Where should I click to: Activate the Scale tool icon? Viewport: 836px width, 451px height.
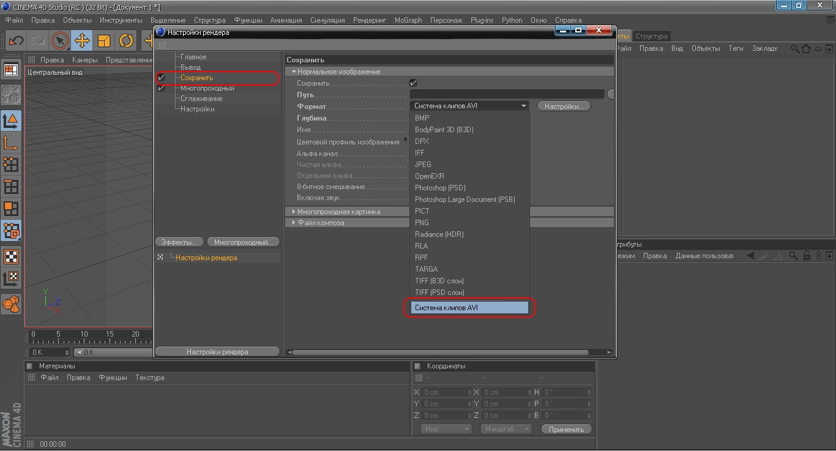(x=104, y=41)
